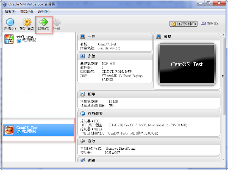228x170 pixels.
Task: Click the Windows DirectSound driver text
Action: (x=120, y=149)
